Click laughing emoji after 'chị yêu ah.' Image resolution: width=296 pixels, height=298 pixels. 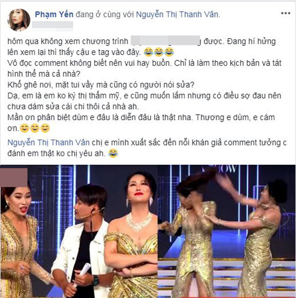click(113, 153)
